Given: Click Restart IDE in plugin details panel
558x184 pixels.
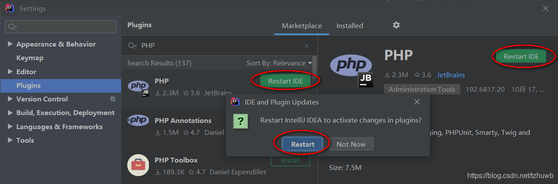Looking at the screenshot, I should (521, 57).
